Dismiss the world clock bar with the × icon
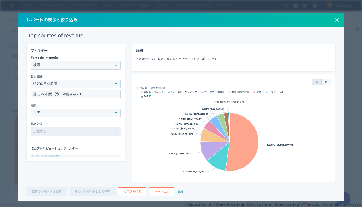 point(186,205)
